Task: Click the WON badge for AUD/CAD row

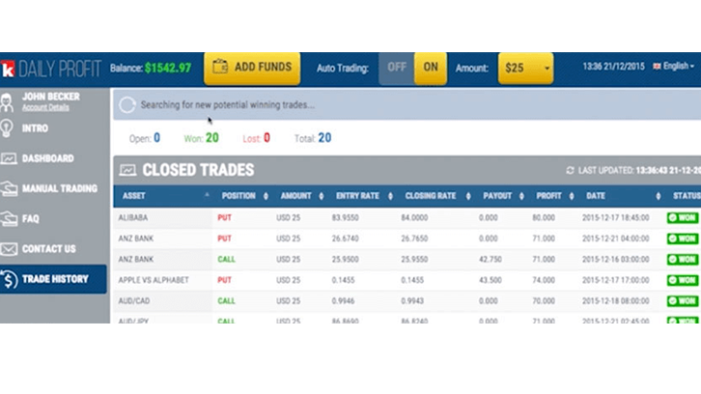Action: (683, 301)
